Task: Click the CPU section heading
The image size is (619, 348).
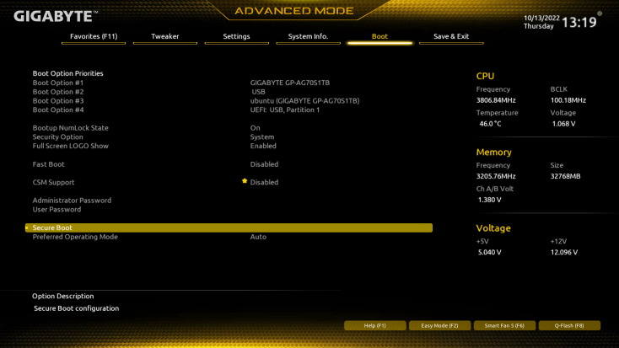Action: pyautogui.click(x=485, y=76)
